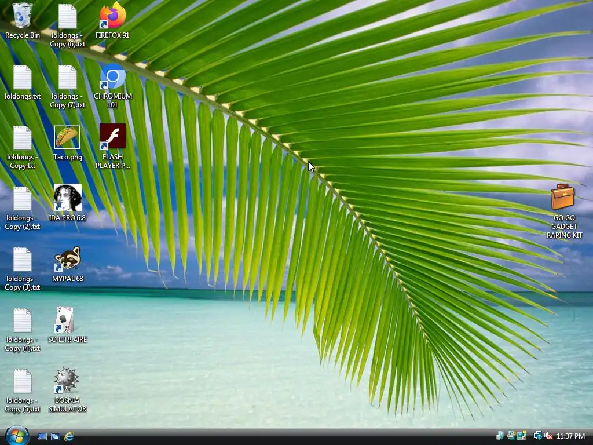Select the FIREFOX 91 shortcut icon
The height and width of the screenshot is (445, 593).
pos(112,21)
